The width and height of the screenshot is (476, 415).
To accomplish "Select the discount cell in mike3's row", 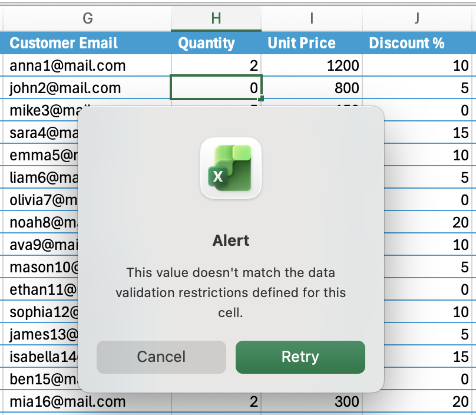I will 428,110.
